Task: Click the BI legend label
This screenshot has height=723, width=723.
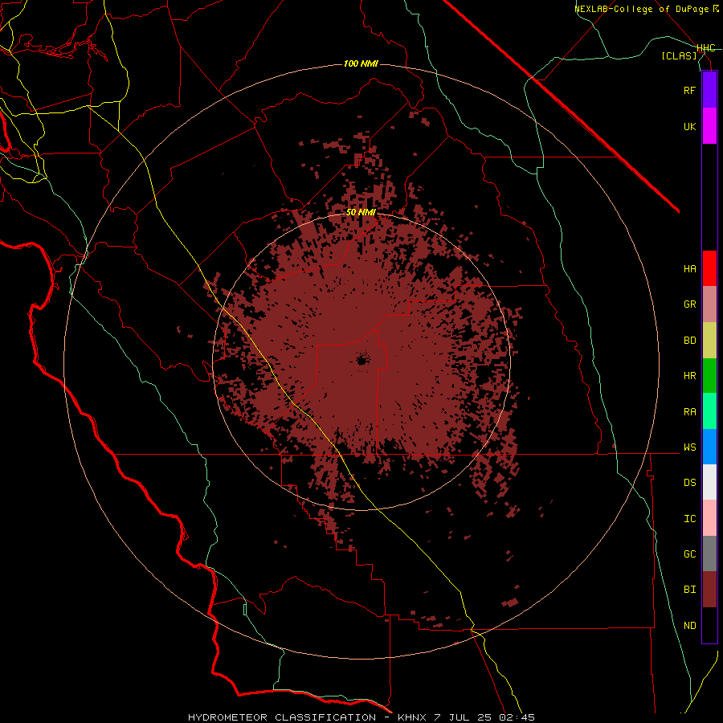Action: click(690, 590)
